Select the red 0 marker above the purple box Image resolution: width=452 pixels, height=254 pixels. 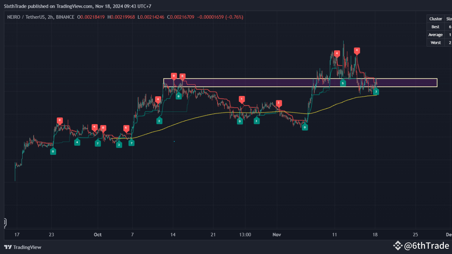point(174,76)
